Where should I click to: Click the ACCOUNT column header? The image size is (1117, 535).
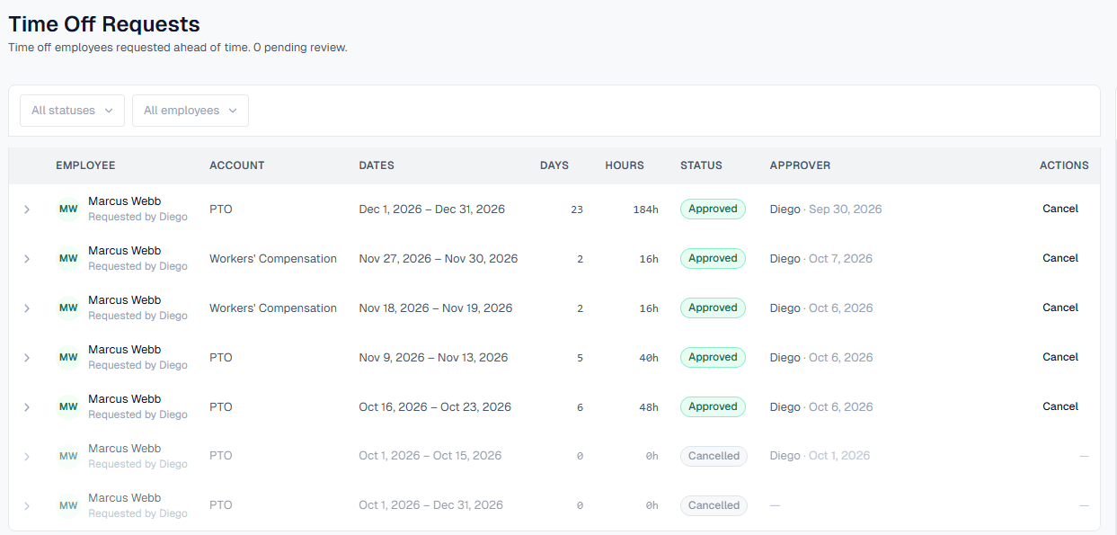(x=237, y=165)
